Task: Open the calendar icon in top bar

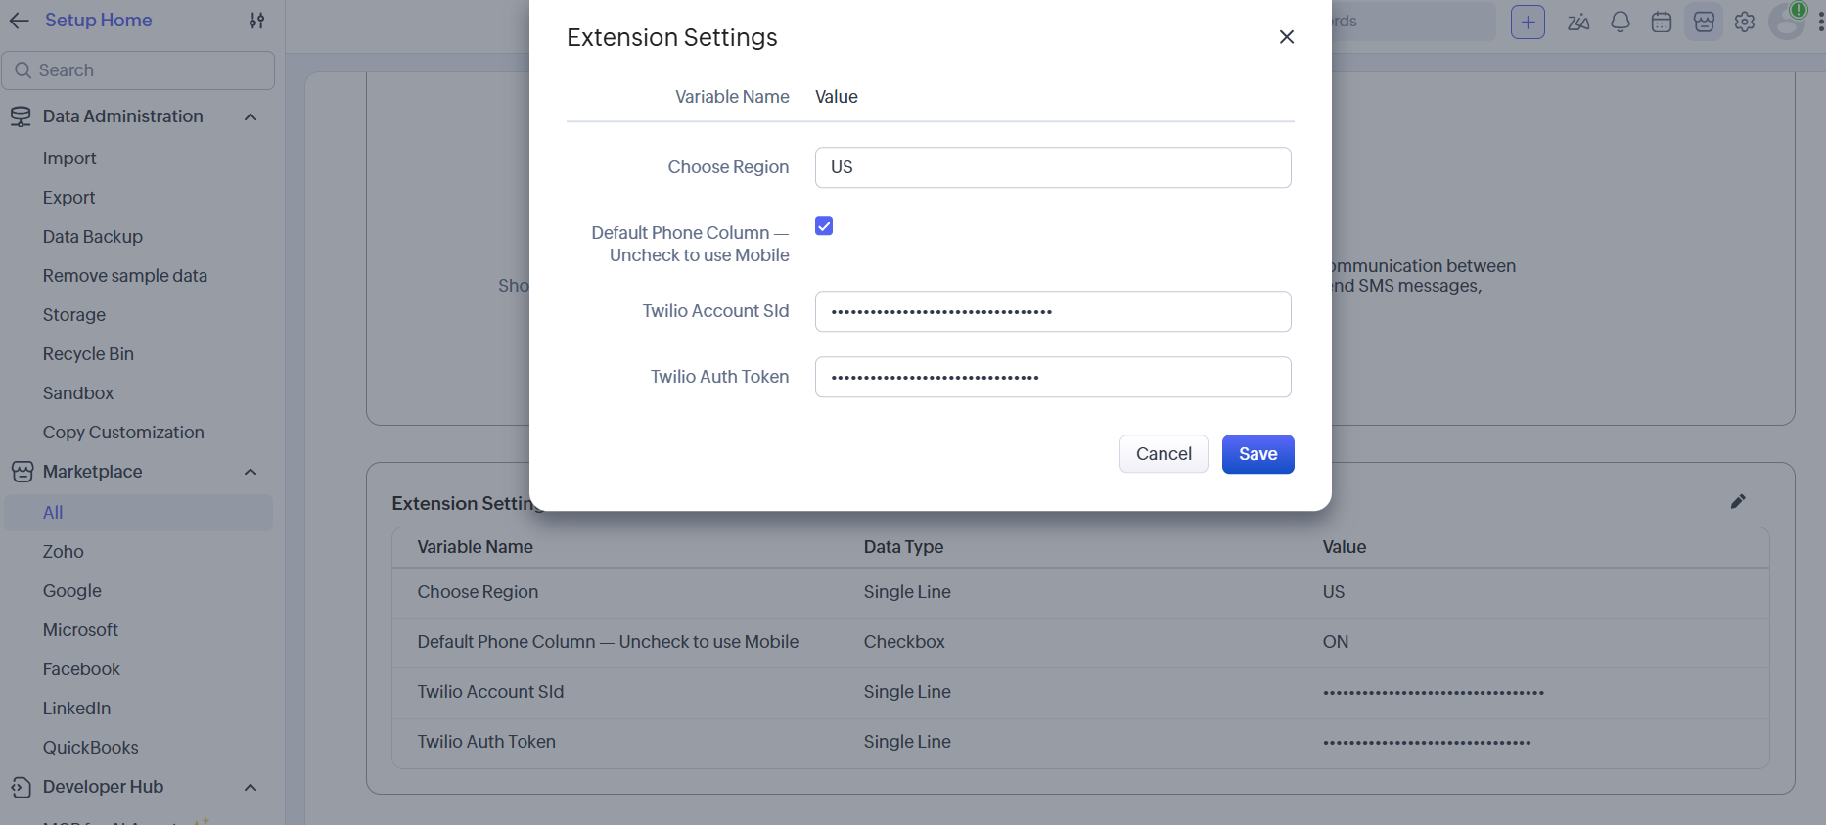Action: click(1662, 22)
